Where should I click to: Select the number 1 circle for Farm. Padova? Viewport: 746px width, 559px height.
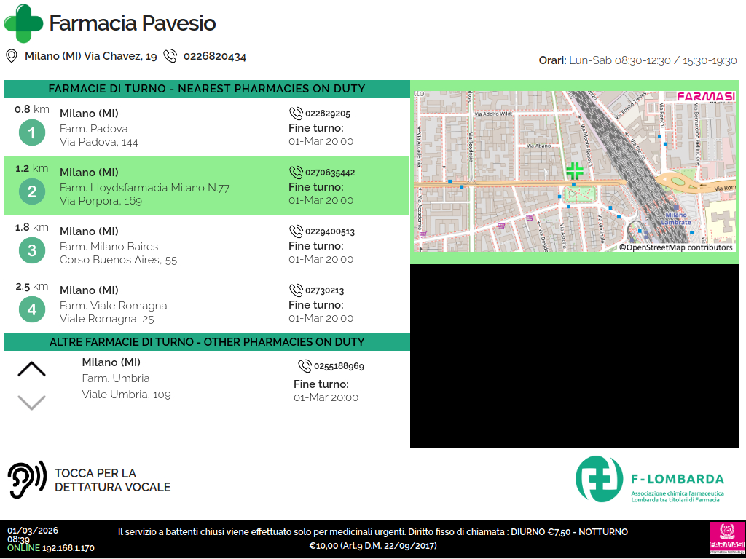(31, 133)
